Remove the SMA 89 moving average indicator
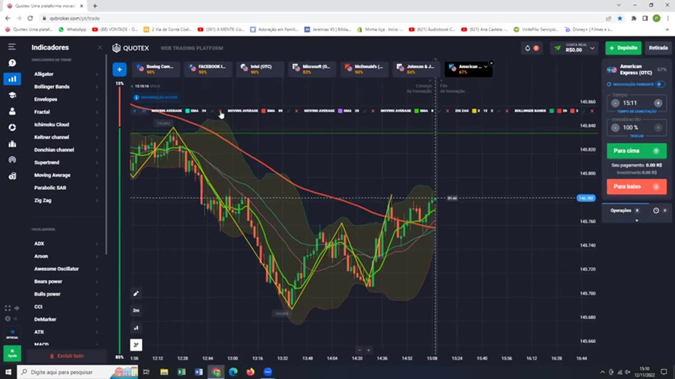This screenshot has width=675, height=379. pos(296,111)
